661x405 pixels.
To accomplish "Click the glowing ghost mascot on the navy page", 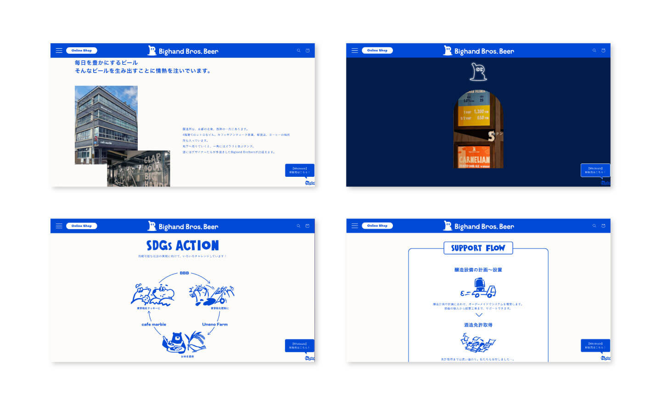I will point(478,72).
